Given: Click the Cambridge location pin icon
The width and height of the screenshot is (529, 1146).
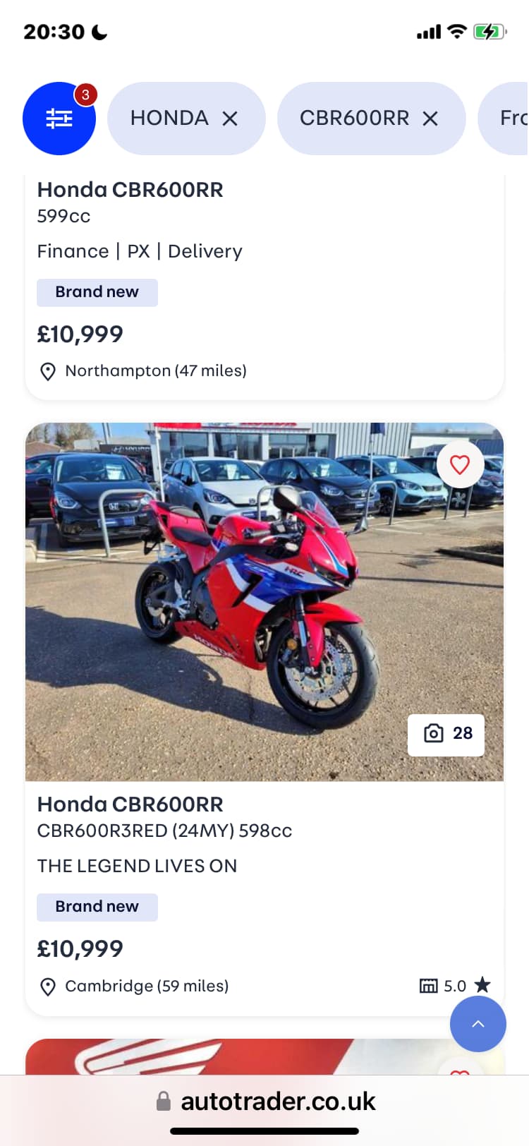Looking at the screenshot, I should (48, 987).
